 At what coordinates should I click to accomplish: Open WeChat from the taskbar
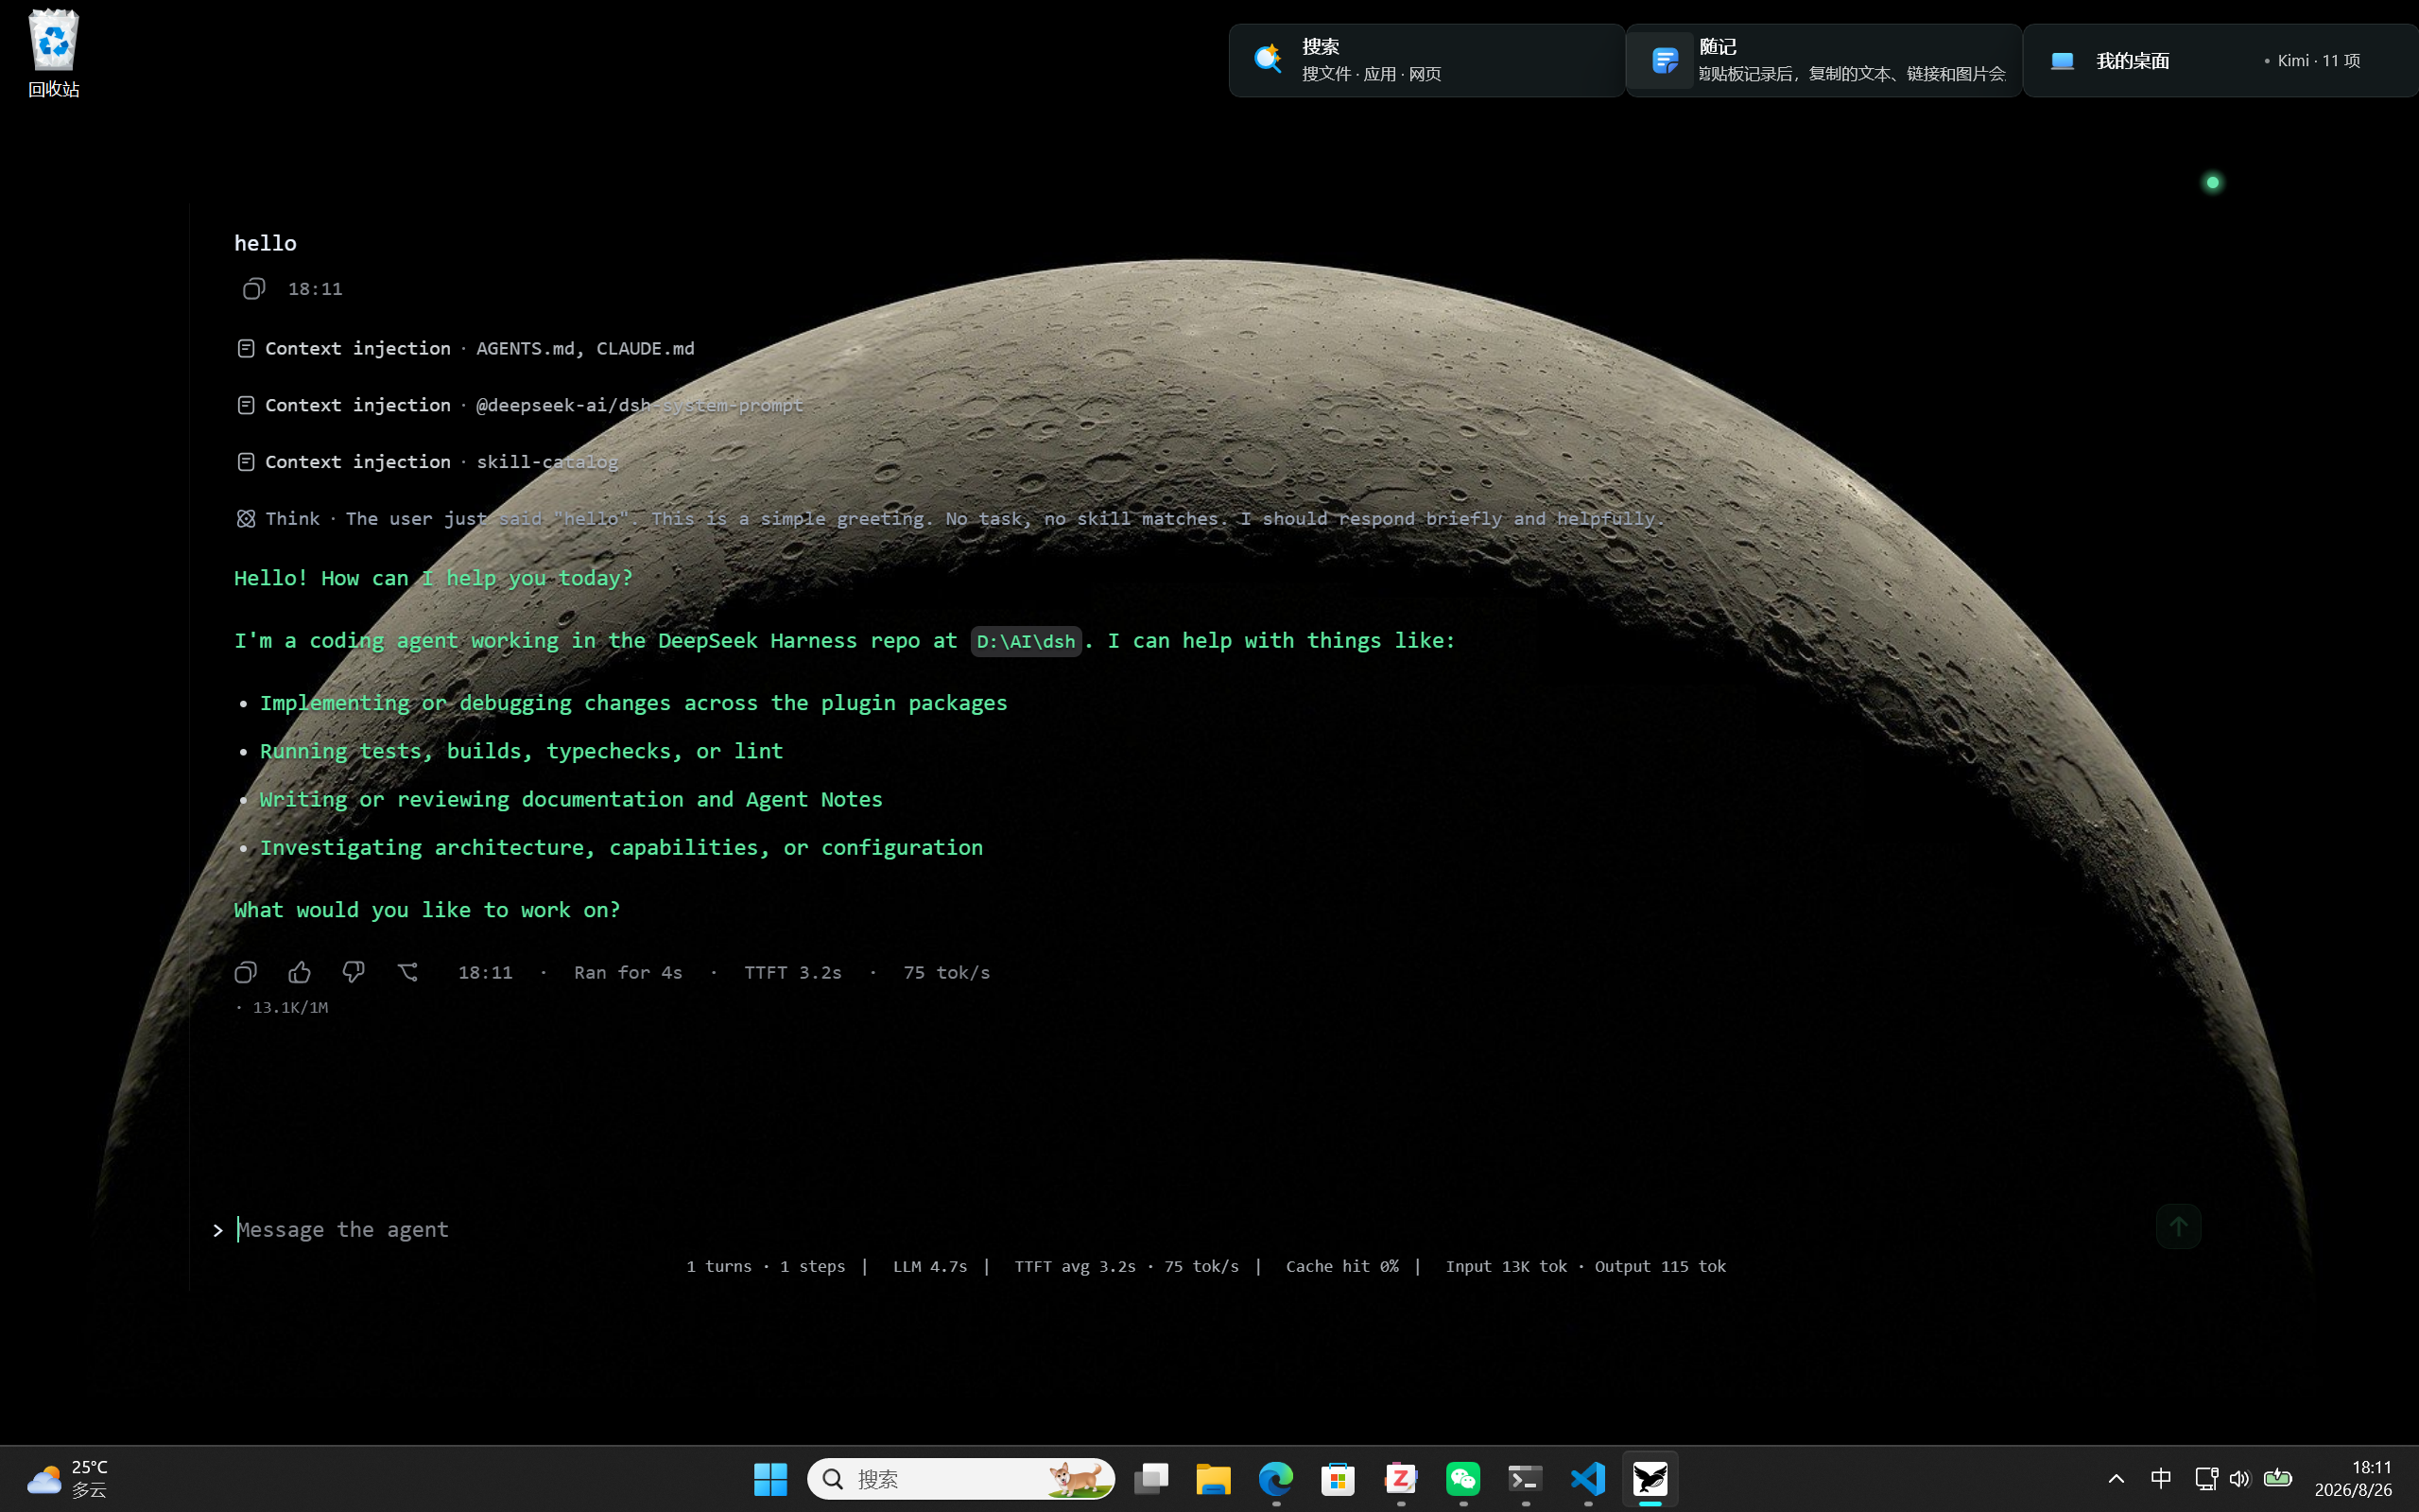coord(1463,1478)
